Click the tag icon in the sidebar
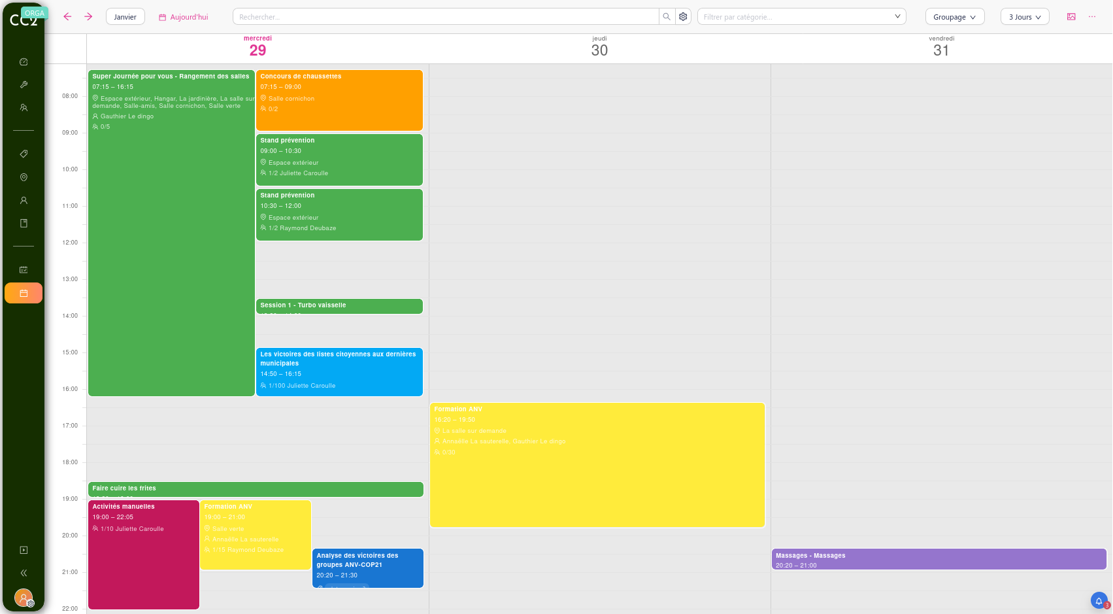This screenshot has width=1113, height=614. click(24, 154)
